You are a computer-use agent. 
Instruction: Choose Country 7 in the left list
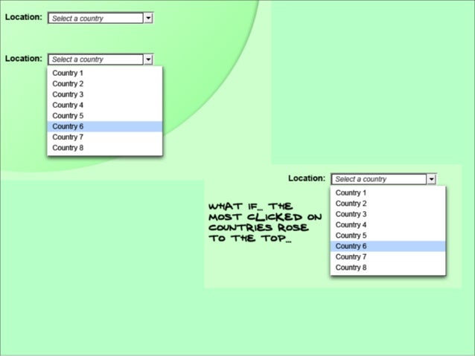tap(105, 137)
